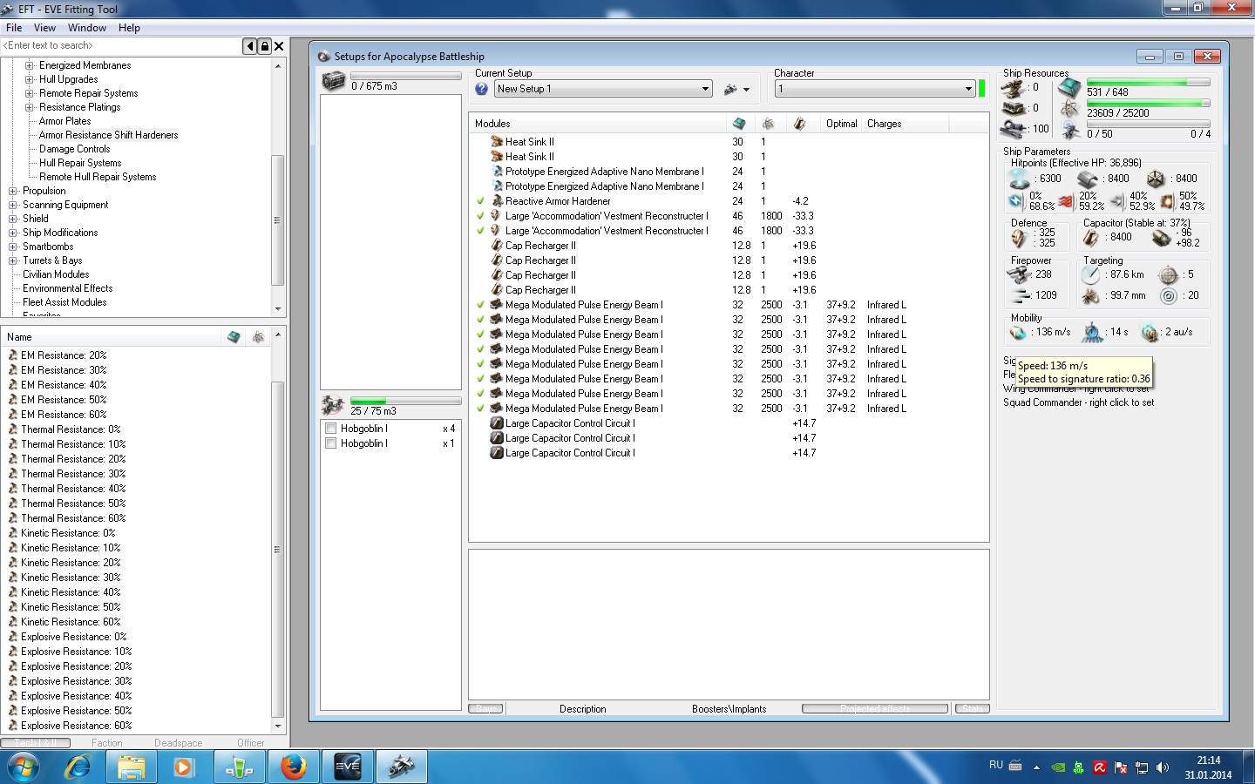Click the cargo hold icon above 0 / 675 m3
Image resolution: width=1255 pixels, height=784 pixels.
pos(334,81)
